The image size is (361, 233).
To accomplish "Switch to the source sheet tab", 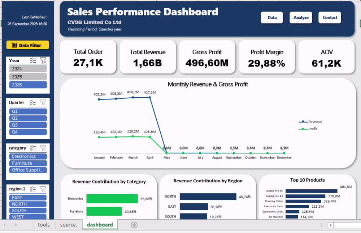I will pyautogui.click(x=68, y=225).
